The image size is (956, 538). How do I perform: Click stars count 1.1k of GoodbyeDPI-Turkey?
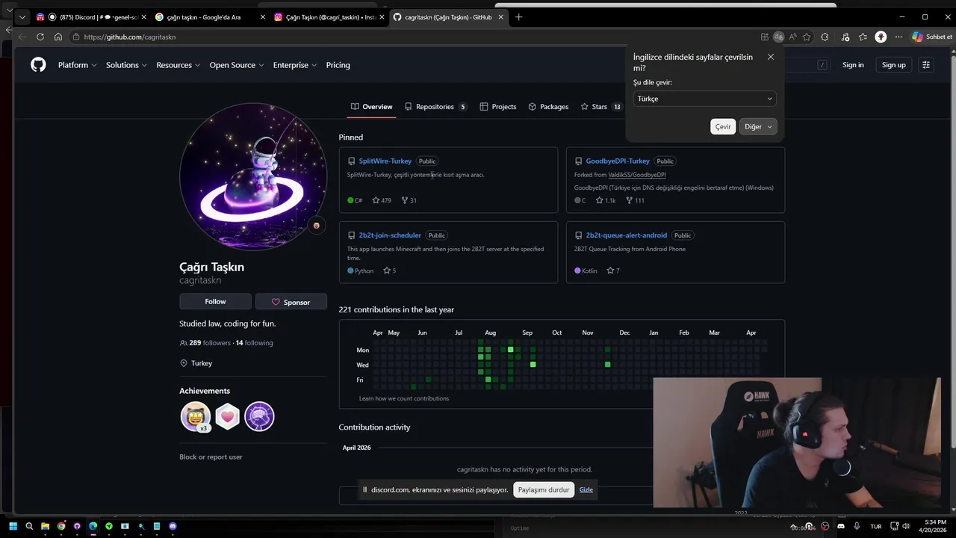tap(606, 200)
